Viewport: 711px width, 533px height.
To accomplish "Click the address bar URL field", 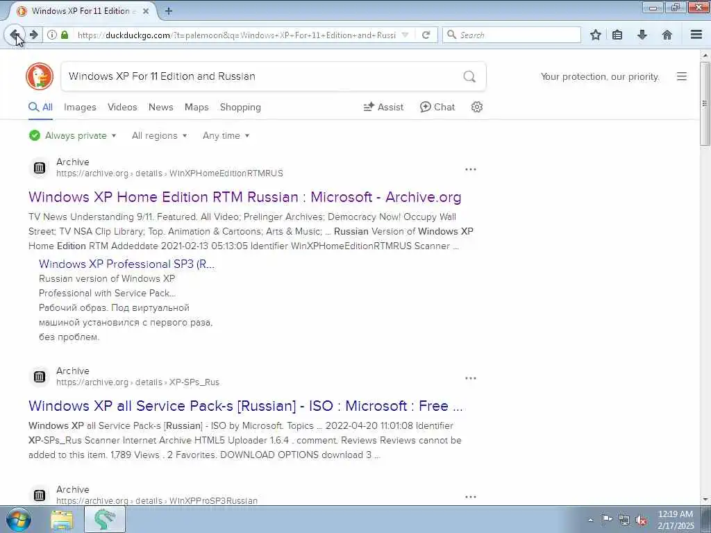I will coord(236,35).
